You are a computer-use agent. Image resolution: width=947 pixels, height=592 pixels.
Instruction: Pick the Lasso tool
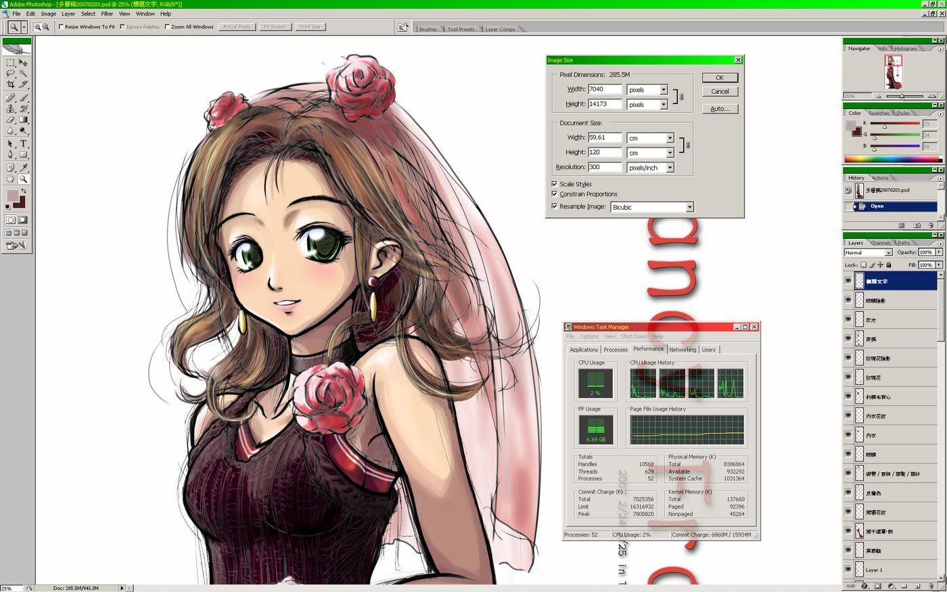click(10, 73)
